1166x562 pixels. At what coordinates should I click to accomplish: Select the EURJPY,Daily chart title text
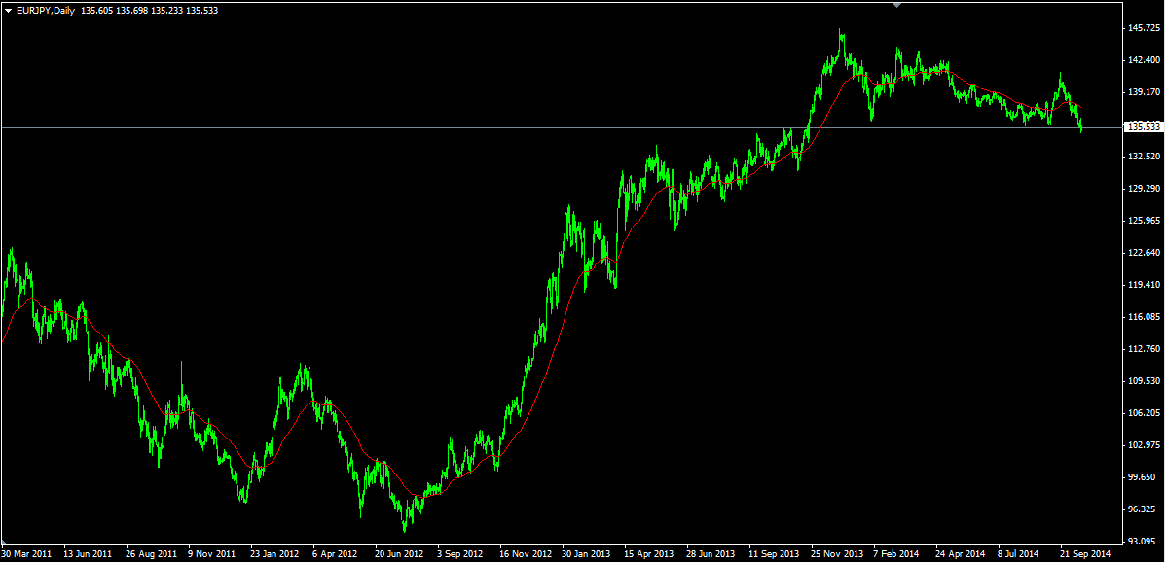46,11
